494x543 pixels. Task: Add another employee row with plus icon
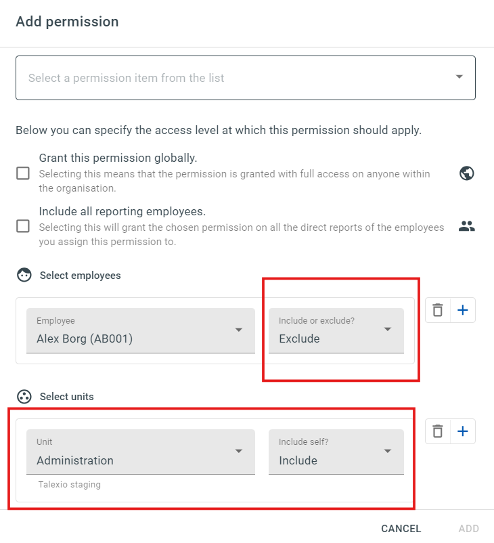463,310
